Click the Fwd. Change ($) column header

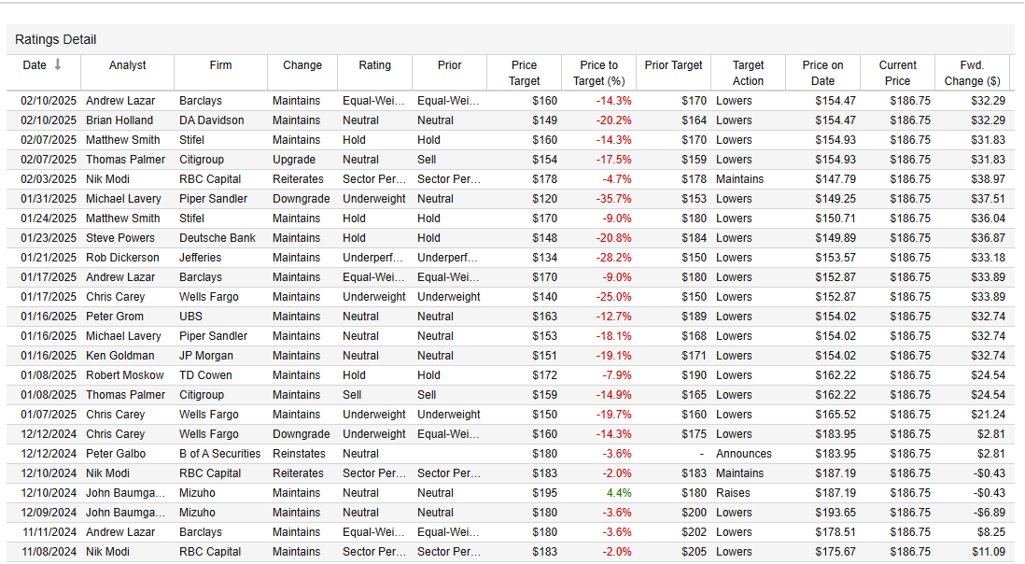pyautogui.click(x=972, y=73)
